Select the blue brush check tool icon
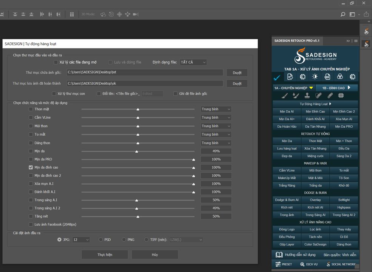Screen dimensions: 372x272 click(277, 77)
